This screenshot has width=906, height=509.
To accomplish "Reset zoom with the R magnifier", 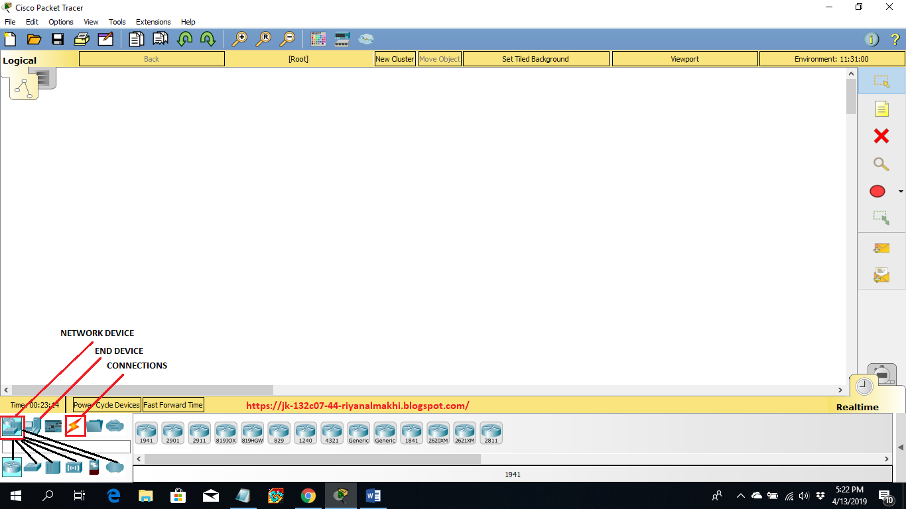I will point(263,38).
